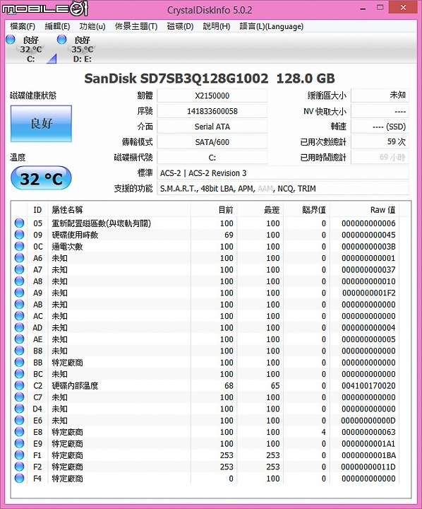Click the status orb of attribute AE
422x509 pixels.
click(20, 339)
